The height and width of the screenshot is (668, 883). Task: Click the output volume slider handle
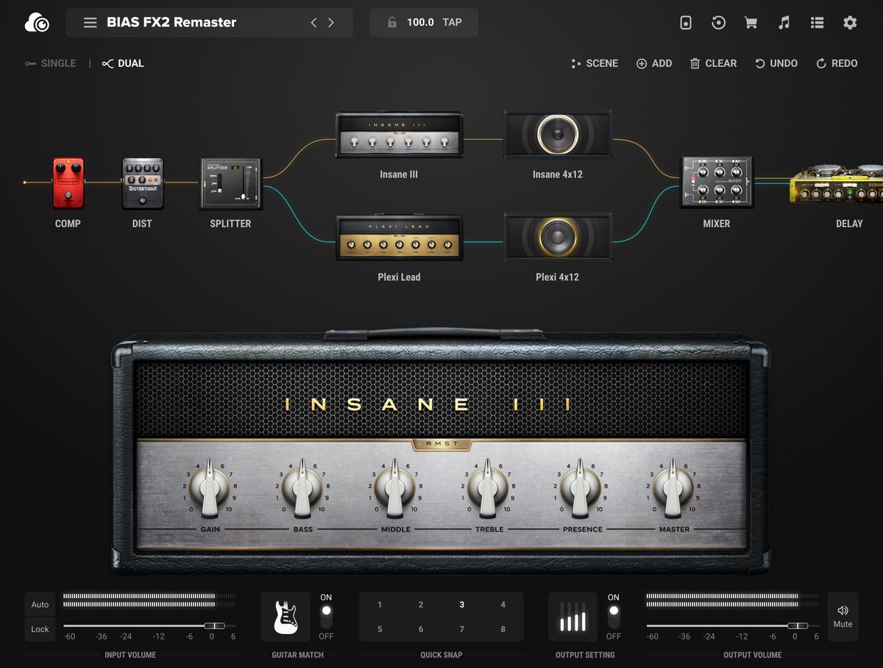click(798, 625)
